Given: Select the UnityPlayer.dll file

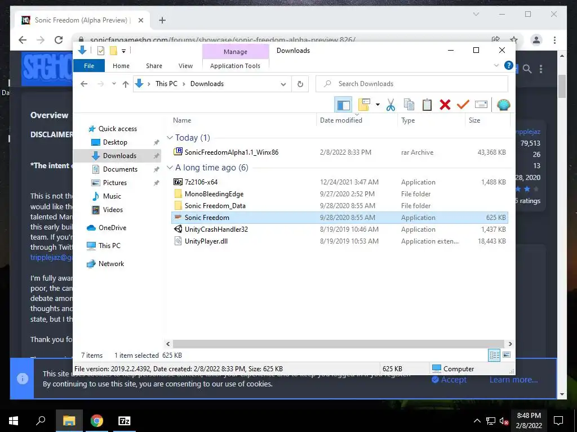Looking at the screenshot, I should [340, 241].
